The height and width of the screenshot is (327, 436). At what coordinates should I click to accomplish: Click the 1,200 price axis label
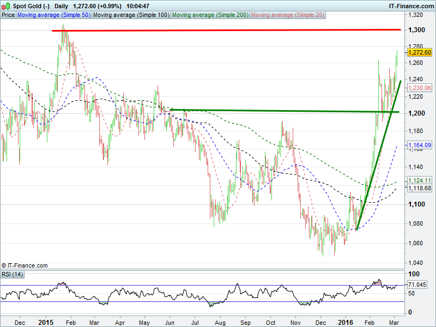[416, 113]
